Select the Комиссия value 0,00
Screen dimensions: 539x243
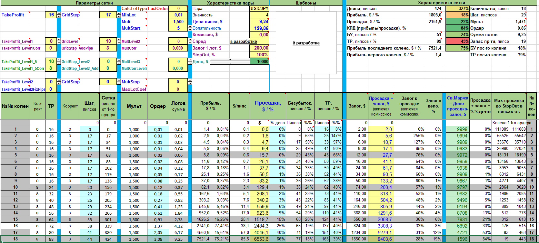click(x=259, y=35)
